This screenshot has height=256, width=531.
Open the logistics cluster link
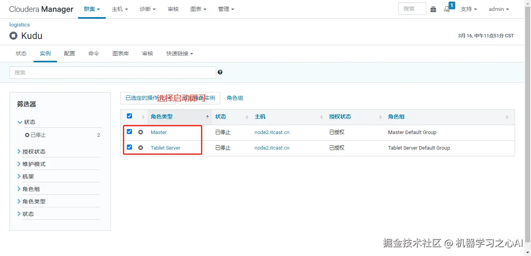[20, 25]
